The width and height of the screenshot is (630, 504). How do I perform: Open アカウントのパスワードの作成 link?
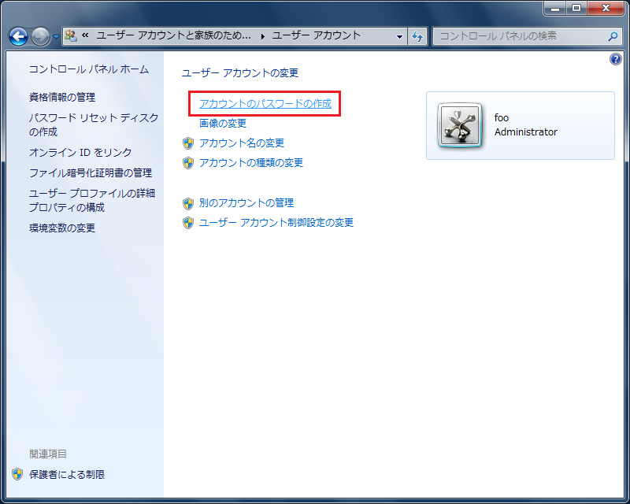point(265,103)
